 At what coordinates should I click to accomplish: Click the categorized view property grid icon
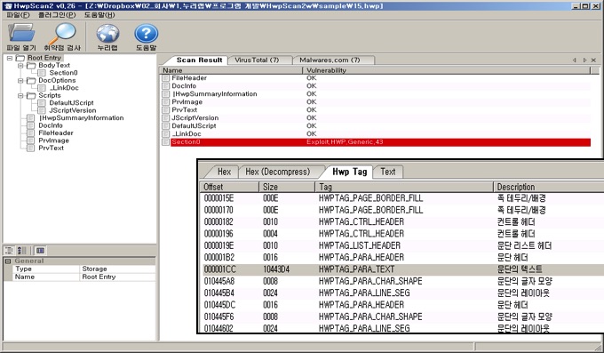pyautogui.click(x=9, y=251)
